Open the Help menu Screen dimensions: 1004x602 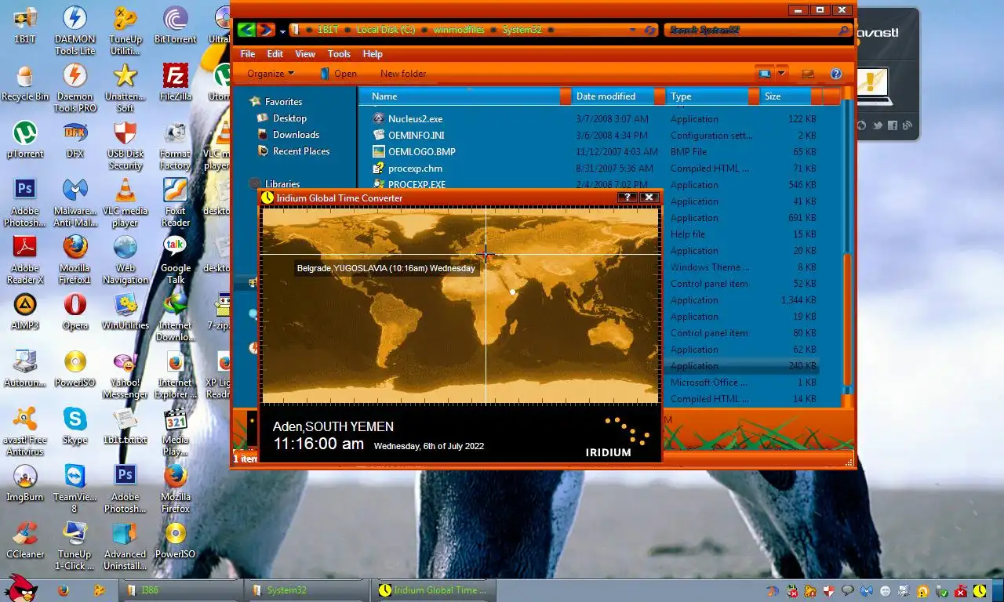pos(373,54)
